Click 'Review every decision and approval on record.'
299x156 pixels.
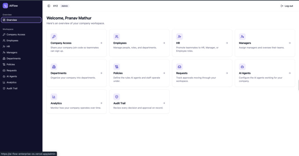click(x=138, y=108)
